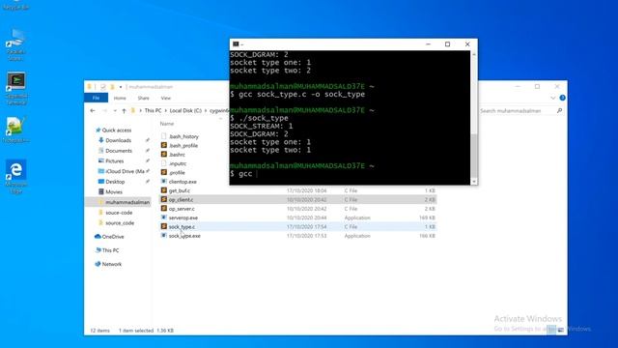Click the serverop.exe application icon

(x=164, y=217)
